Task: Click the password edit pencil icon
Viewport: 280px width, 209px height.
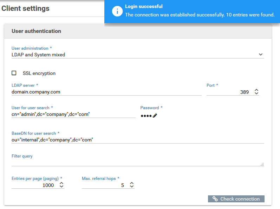Action: 155,116
